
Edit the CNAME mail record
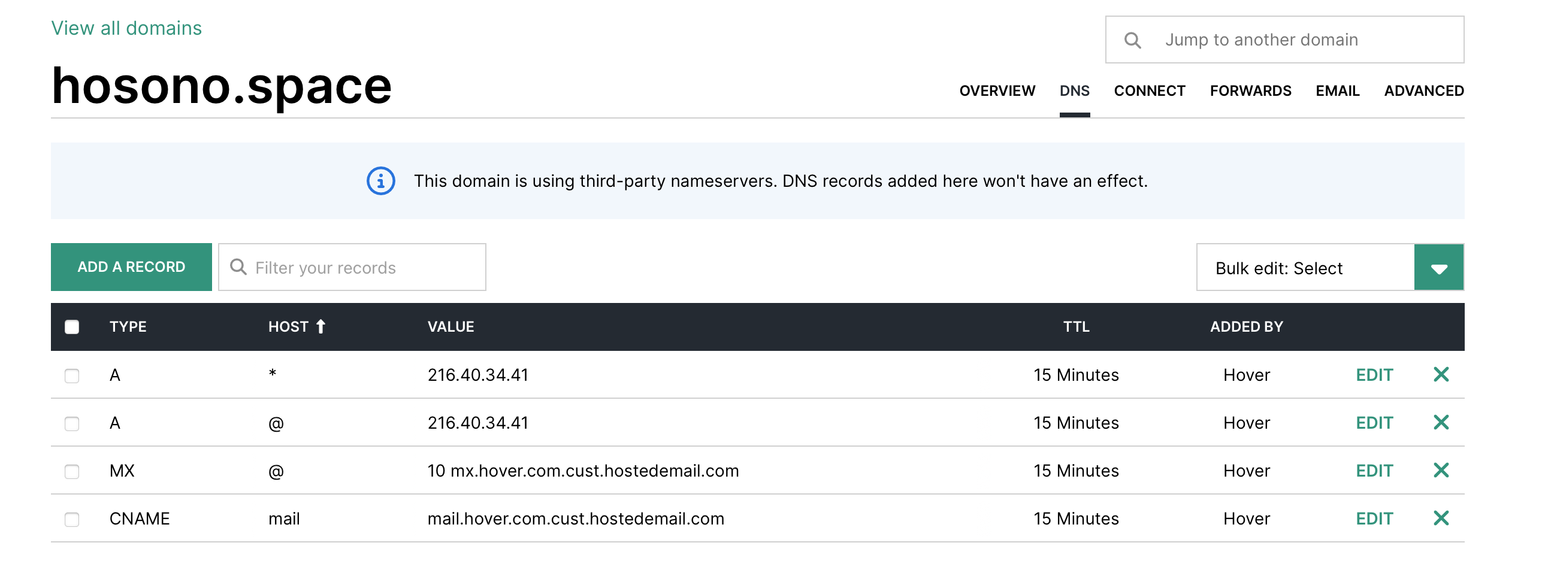tap(1374, 519)
